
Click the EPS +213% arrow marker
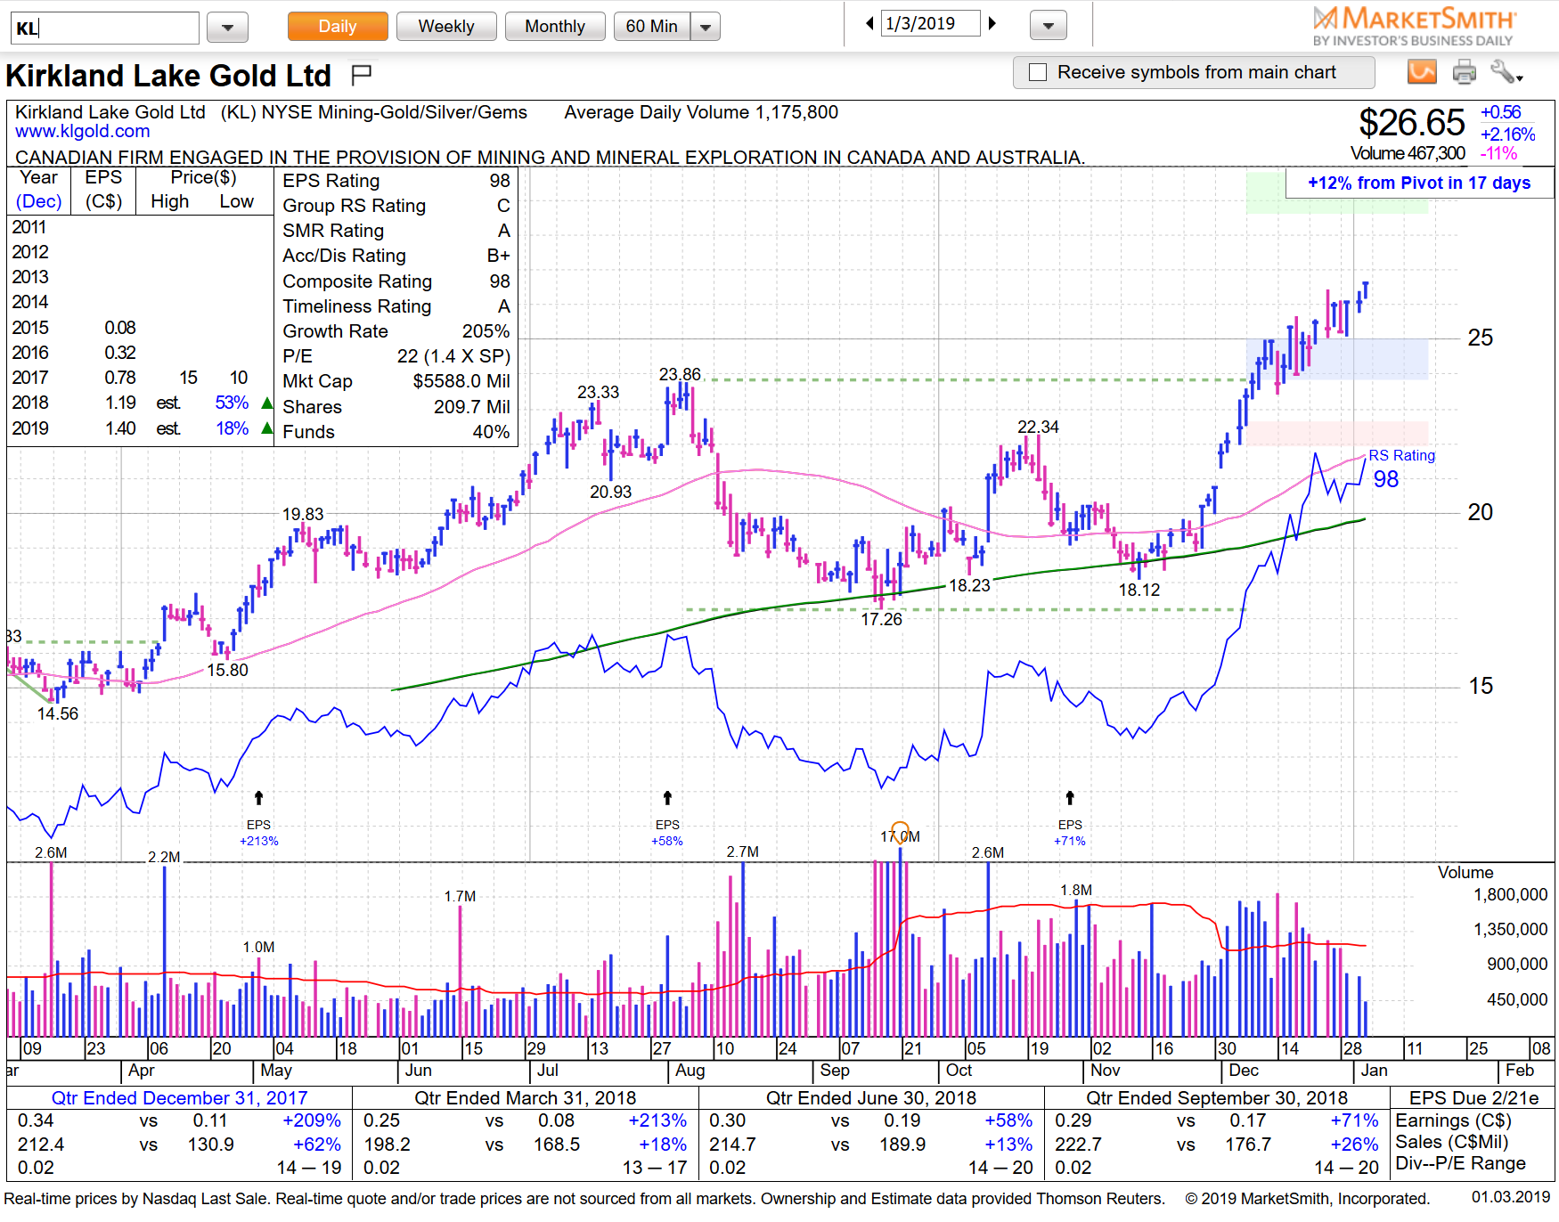click(x=258, y=798)
